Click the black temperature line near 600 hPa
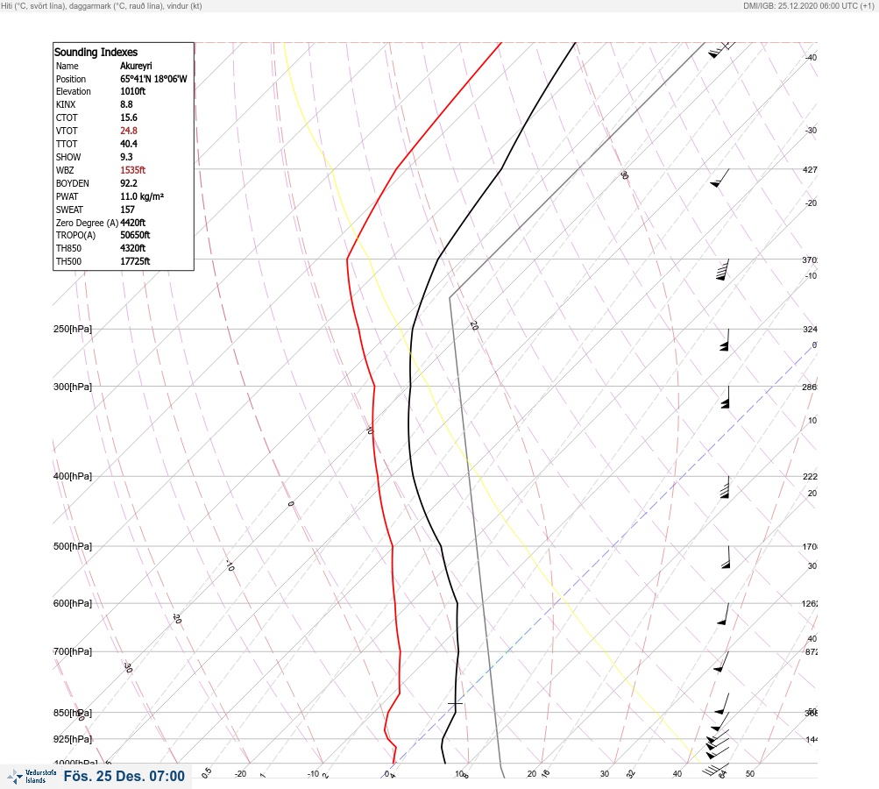This screenshot has width=879, height=789. tap(457, 603)
